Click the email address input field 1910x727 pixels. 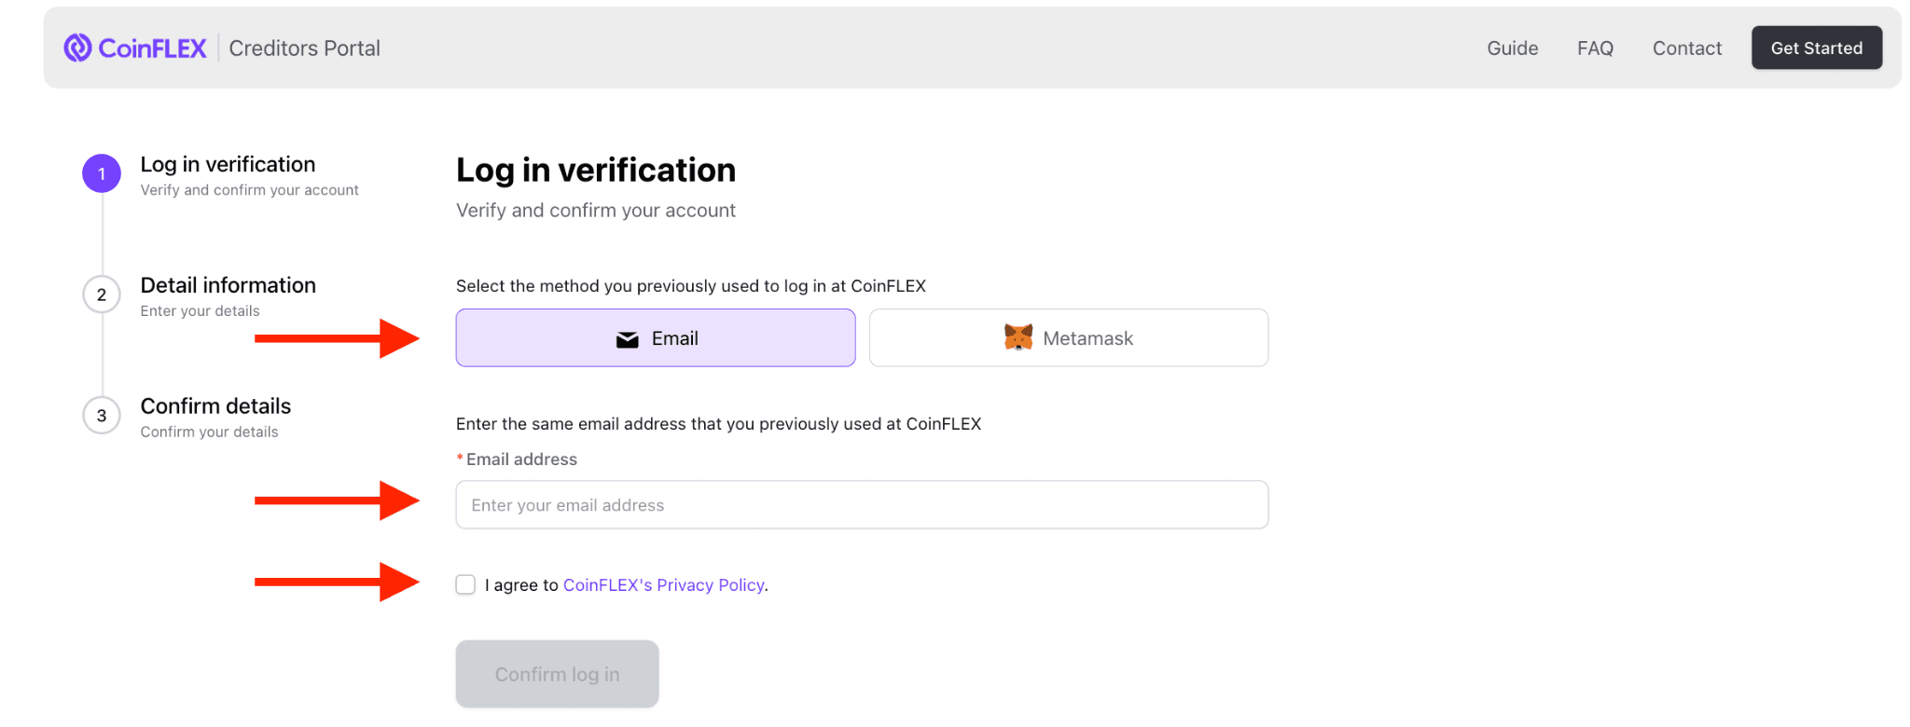(x=861, y=504)
